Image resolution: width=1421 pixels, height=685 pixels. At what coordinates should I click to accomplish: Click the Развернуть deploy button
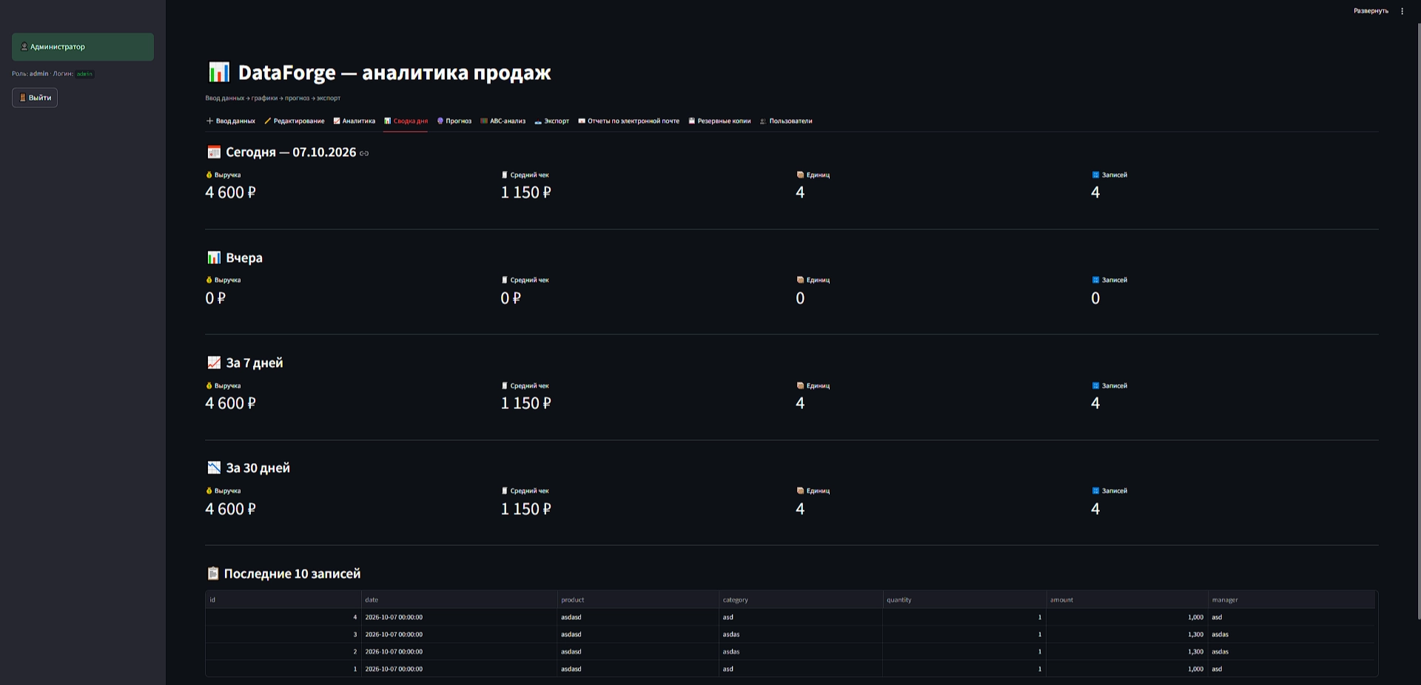tap(1371, 11)
